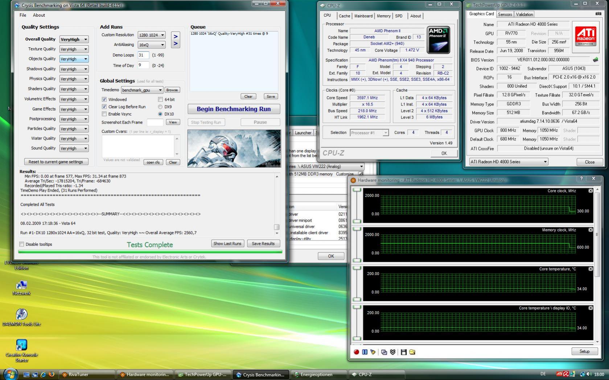Click the GPU-Z camera screenshot icon

(598, 14)
